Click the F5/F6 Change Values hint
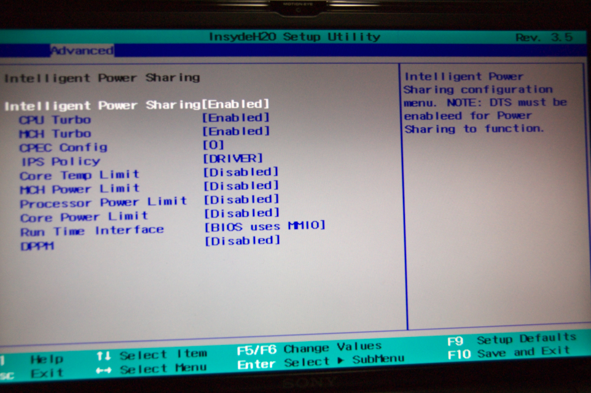The height and width of the screenshot is (393, 591). click(x=310, y=348)
